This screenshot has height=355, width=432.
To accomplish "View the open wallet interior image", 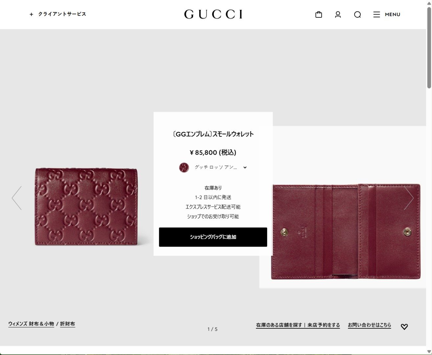I will click(346, 232).
